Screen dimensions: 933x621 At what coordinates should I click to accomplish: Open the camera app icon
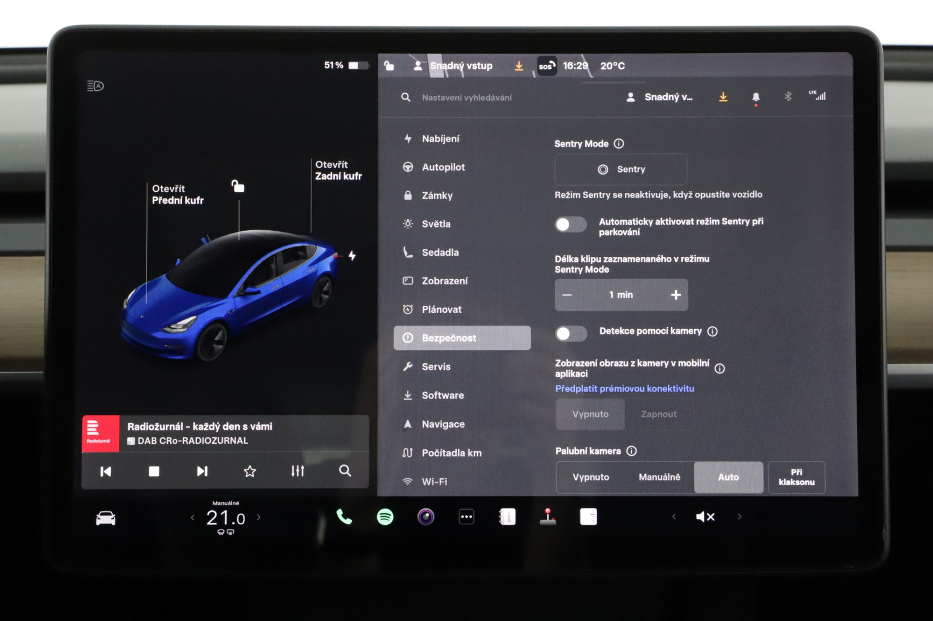pyautogui.click(x=426, y=517)
